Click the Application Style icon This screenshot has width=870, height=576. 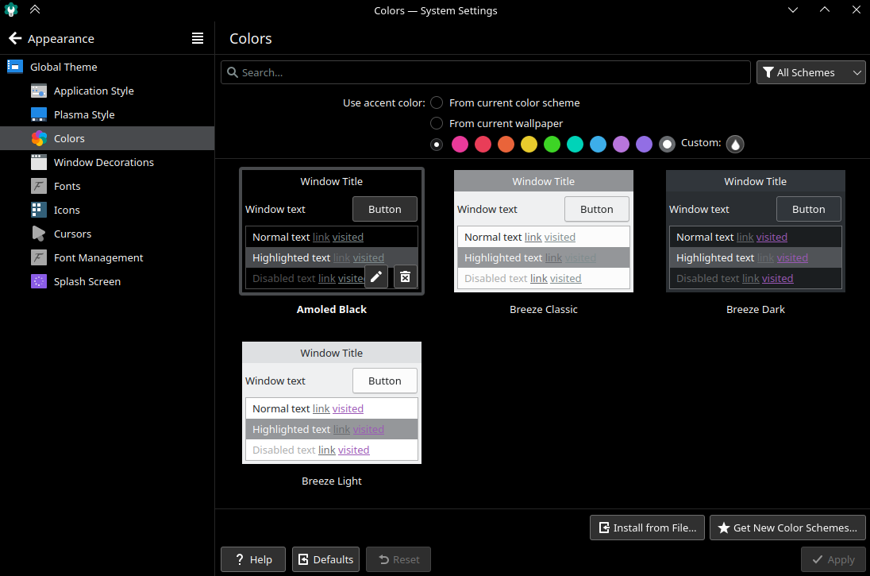39,91
